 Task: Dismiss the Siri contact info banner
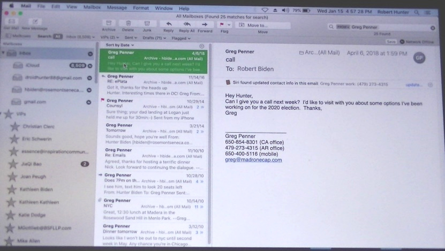click(x=430, y=85)
